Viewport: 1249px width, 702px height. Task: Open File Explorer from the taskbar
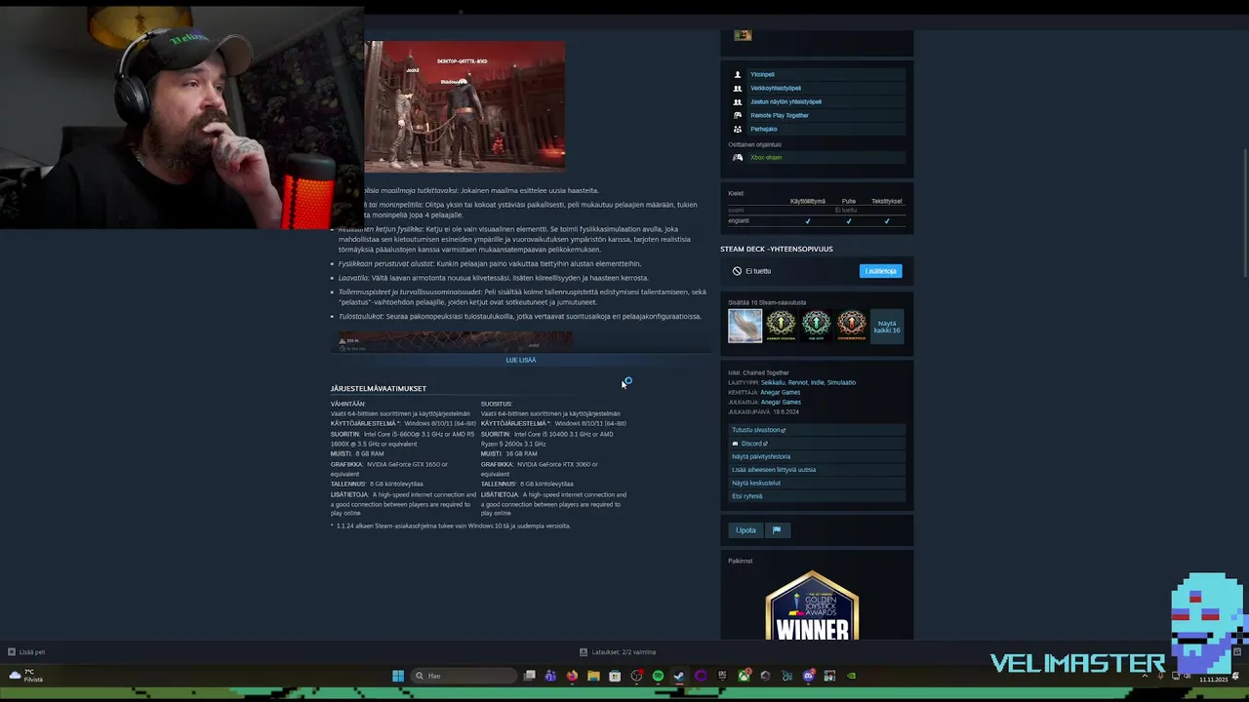click(x=593, y=676)
